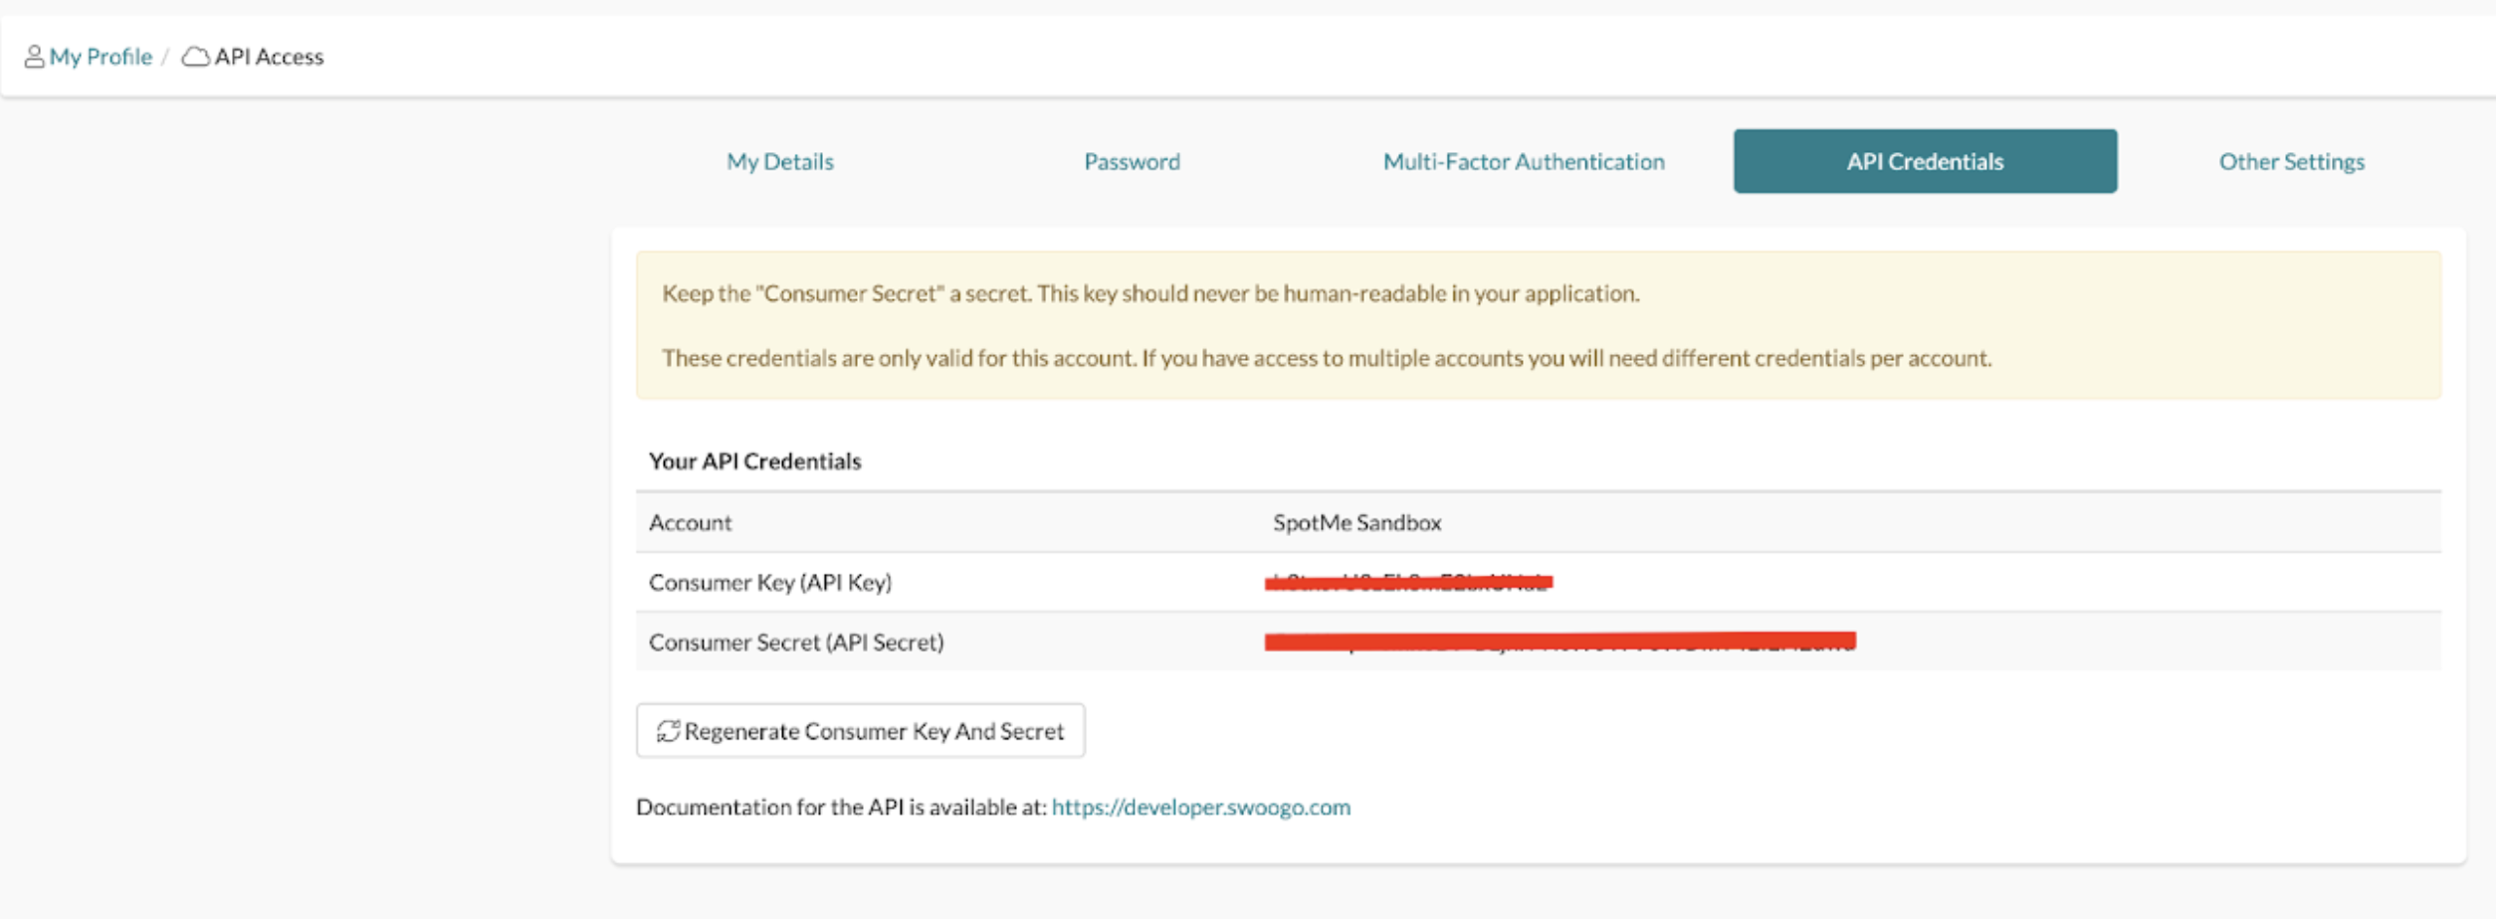Image resolution: width=2496 pixels, height=919 pixels.
Task: Click the SpotMe Sandbox account name
Action: click(x=1356, y=522)
